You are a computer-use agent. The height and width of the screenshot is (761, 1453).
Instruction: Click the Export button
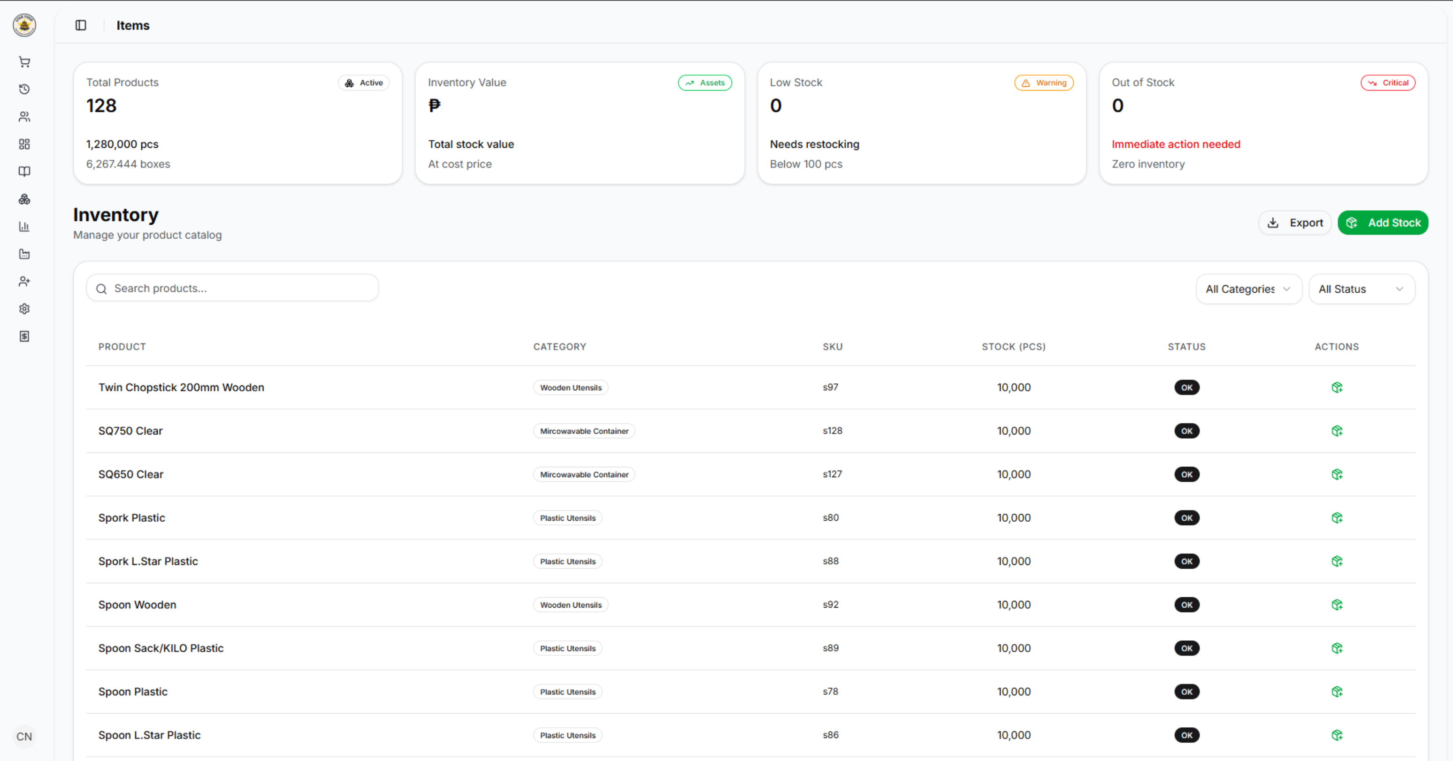click(x=1294, y=223)
